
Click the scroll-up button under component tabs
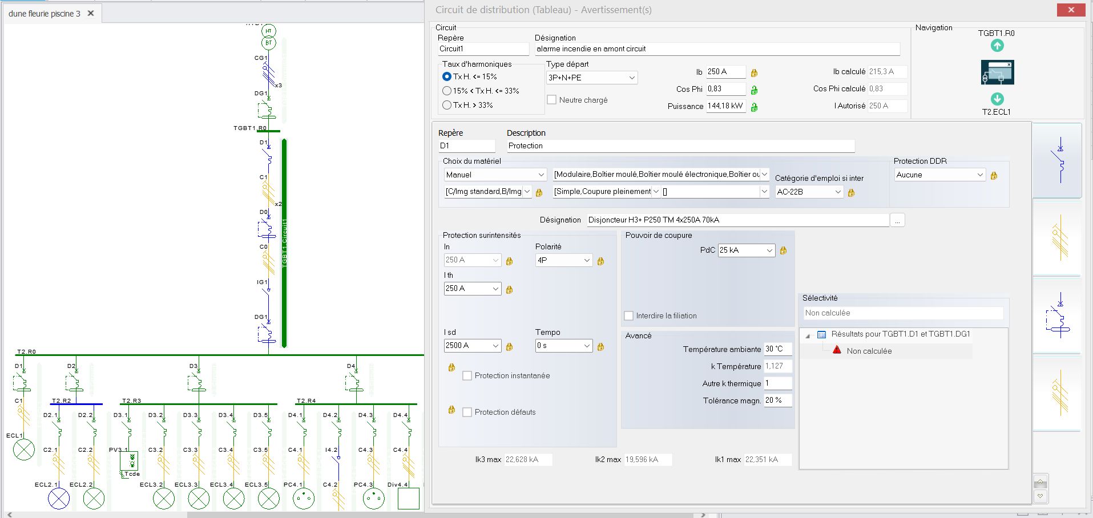[1040, 483]
